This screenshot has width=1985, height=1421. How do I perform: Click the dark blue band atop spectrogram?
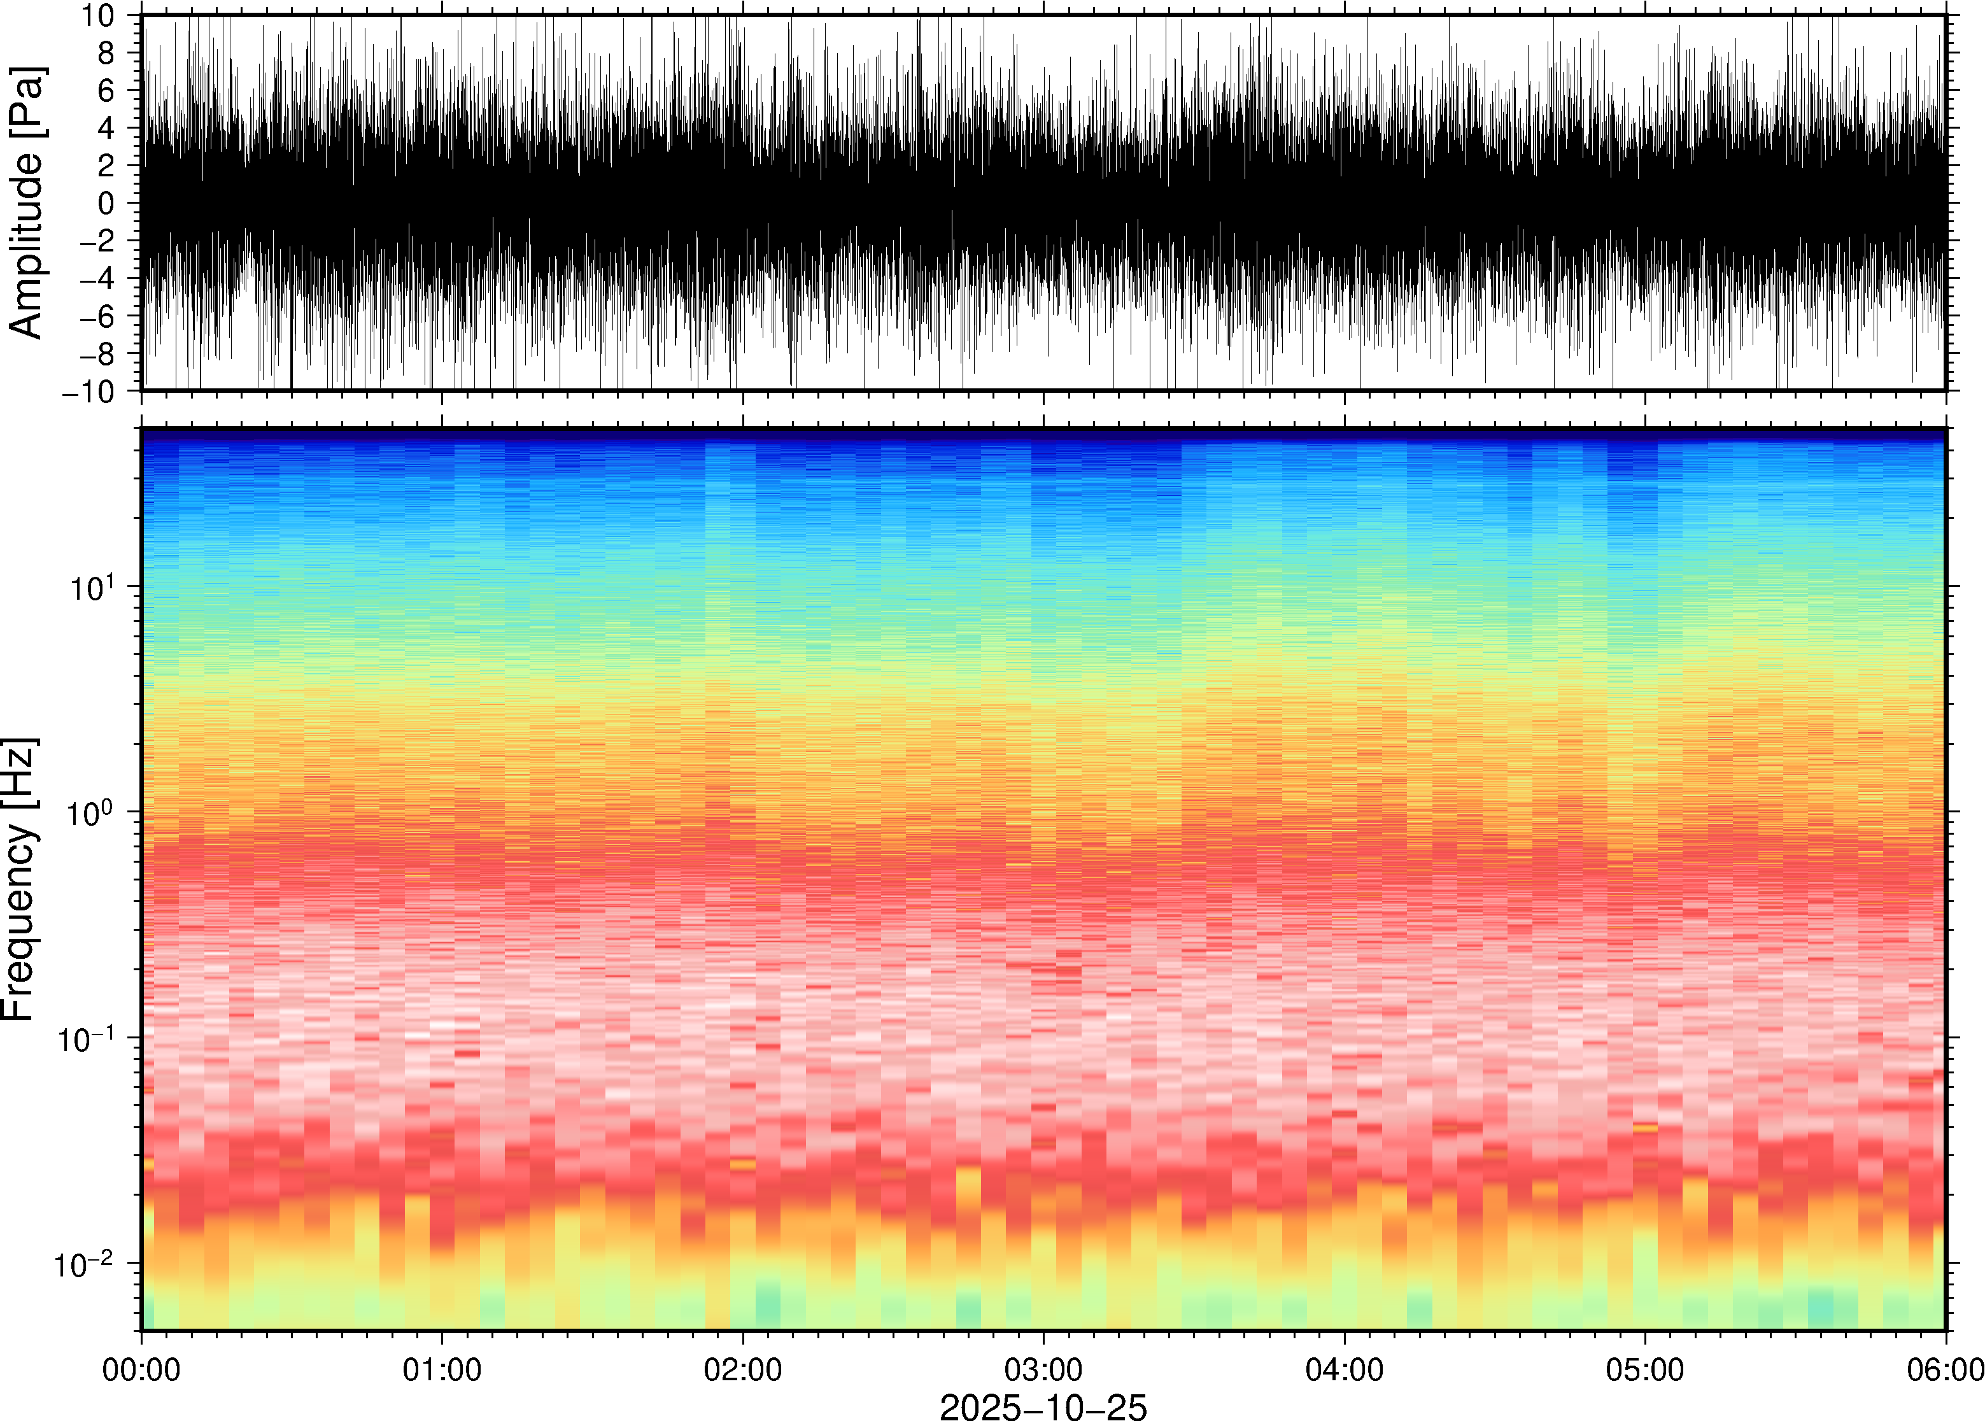1043,435
